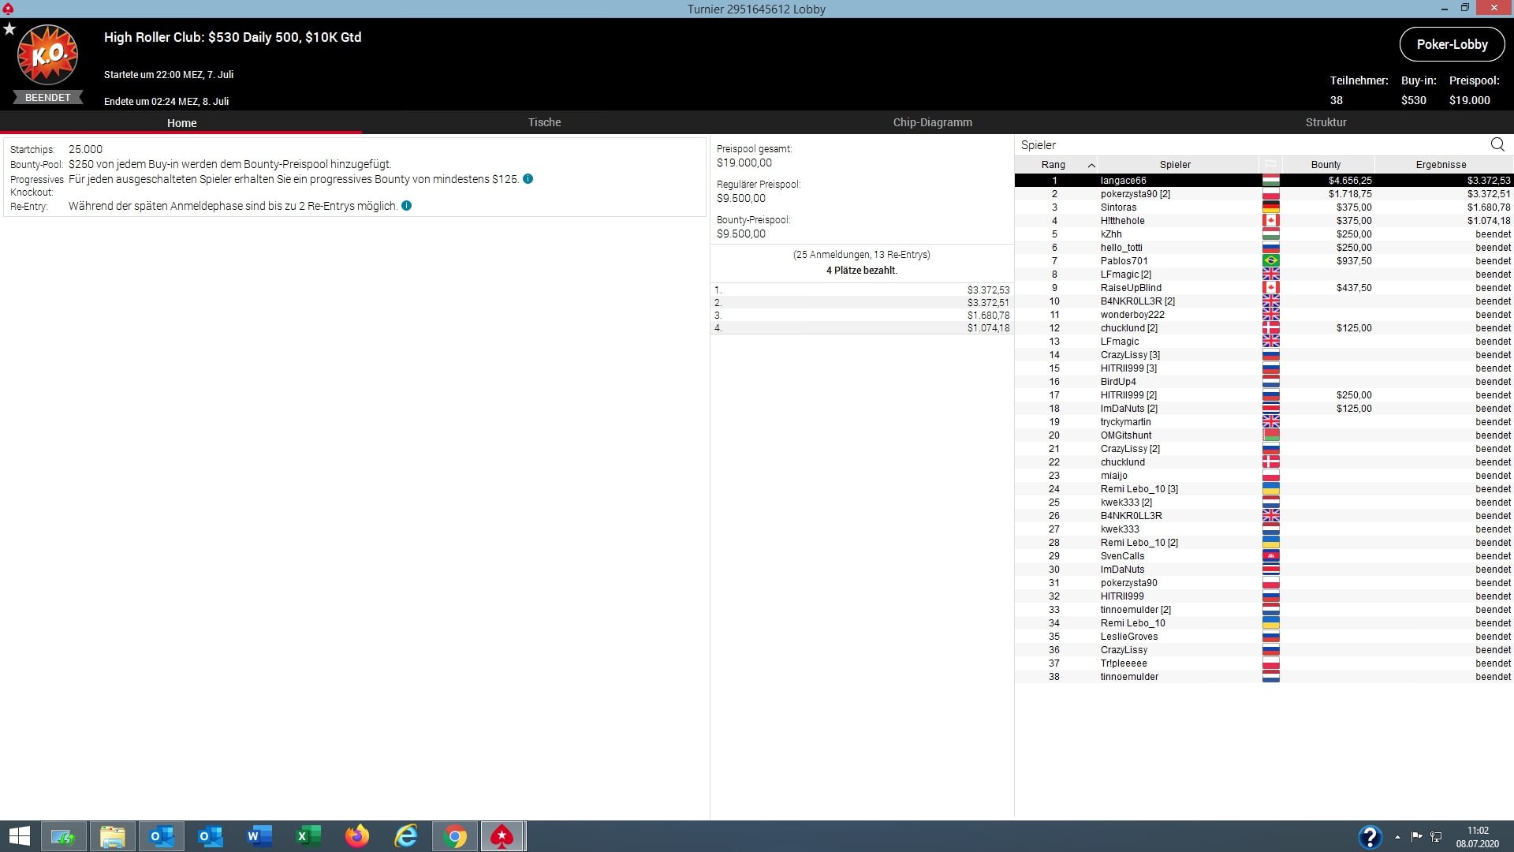Open Excel from the taskbar

(x=308, y=836)
